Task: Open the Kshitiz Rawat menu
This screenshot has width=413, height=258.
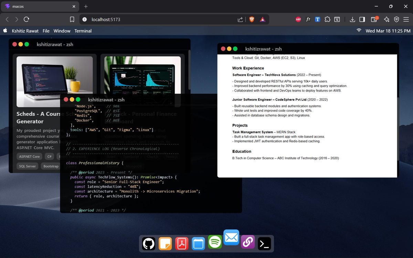Action: [x=25, y=31]
